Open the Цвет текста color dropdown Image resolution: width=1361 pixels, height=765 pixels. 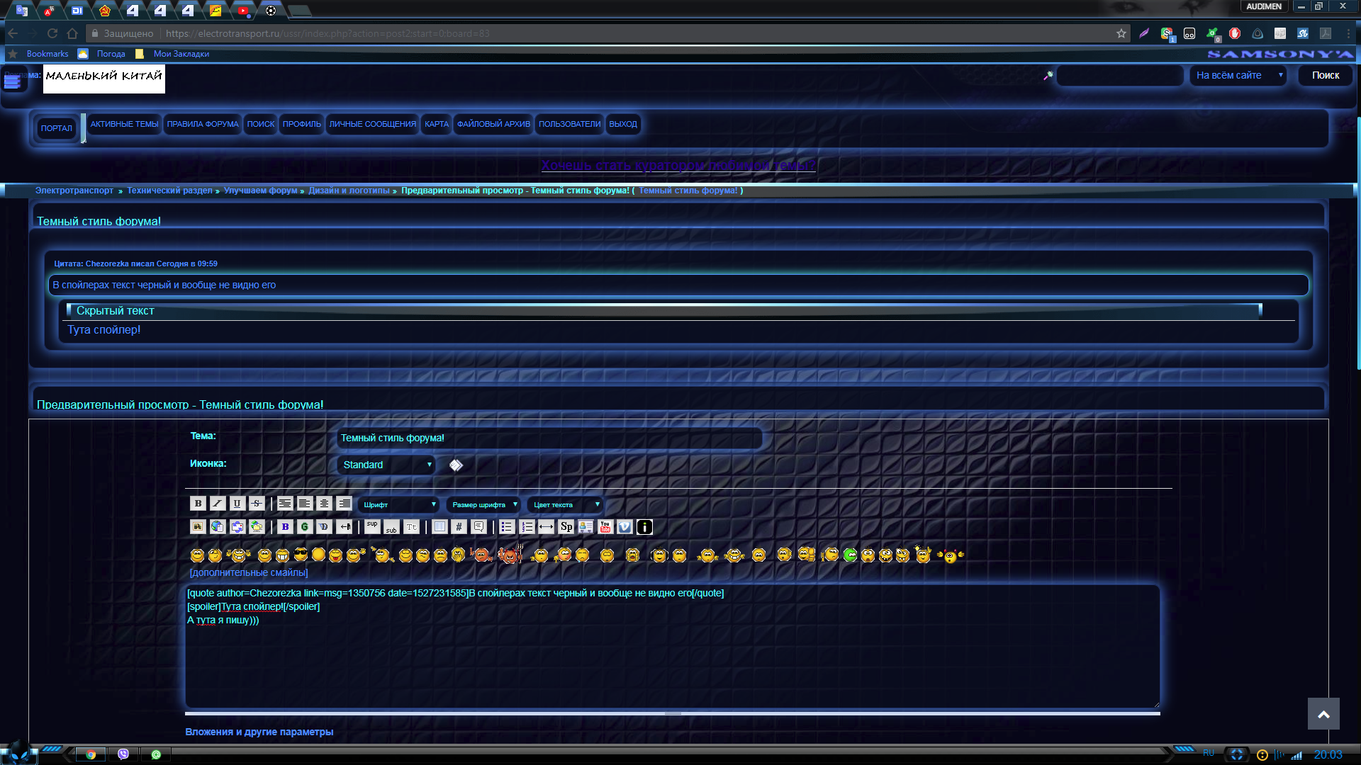point(566,504)
